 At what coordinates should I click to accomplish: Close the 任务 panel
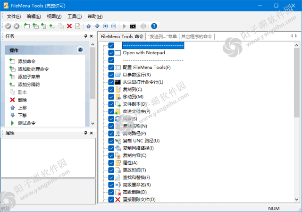[x=92, y=36]
